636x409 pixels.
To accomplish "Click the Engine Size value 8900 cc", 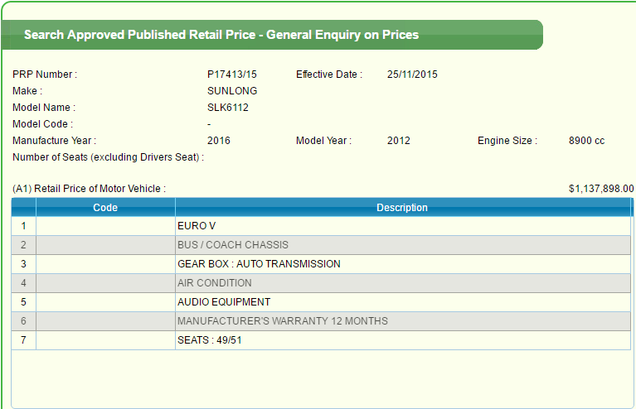I will tap(587, 141).
